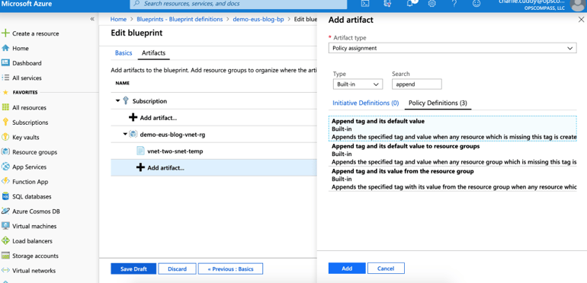This screenshot has height=283, width=587.
Task: Click the top search resources field
Action: pyautogui.click(x=239, y=4)
